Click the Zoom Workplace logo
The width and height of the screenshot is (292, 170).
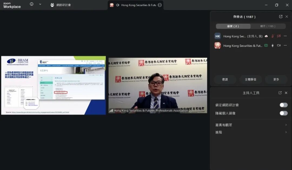pyautogui.click(x=12, y=5)
